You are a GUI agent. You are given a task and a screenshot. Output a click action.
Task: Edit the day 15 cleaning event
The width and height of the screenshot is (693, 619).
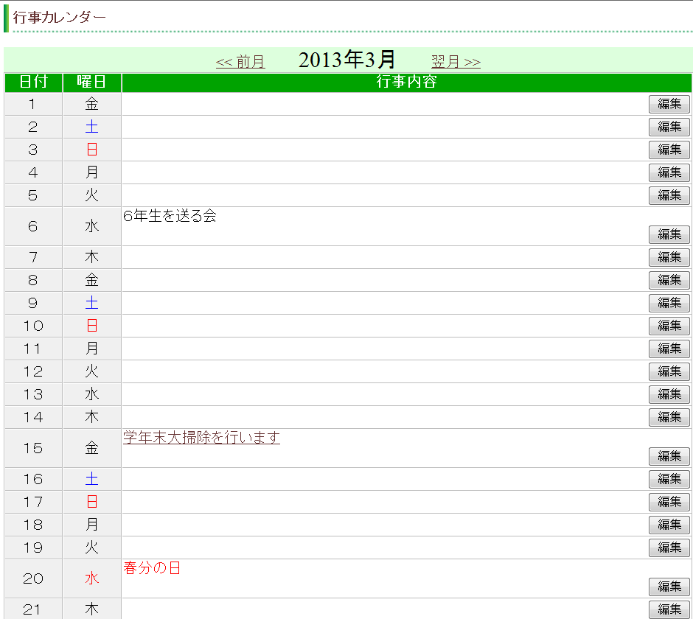click(669, 456)
